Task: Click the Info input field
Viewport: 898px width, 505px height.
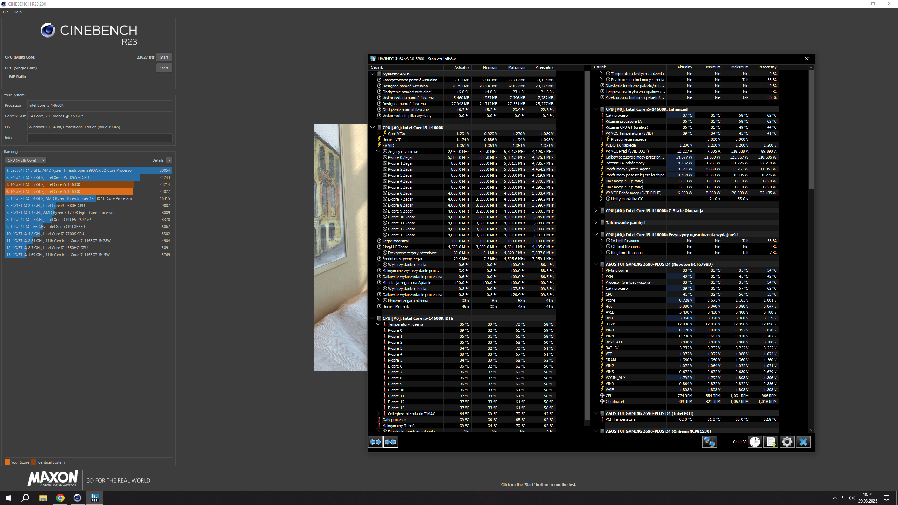Action: point(100,138)
